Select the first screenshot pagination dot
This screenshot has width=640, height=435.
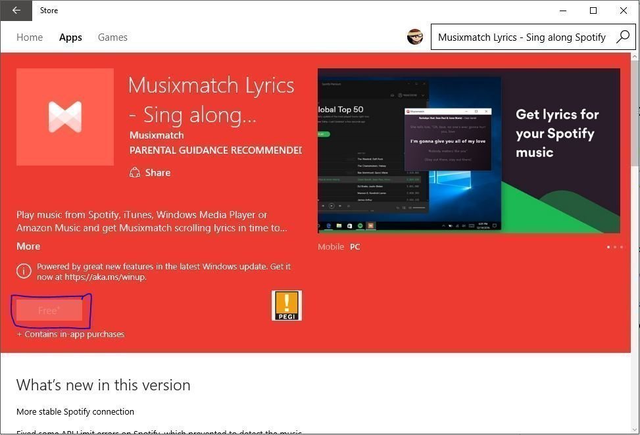click(x=608, y=247)
